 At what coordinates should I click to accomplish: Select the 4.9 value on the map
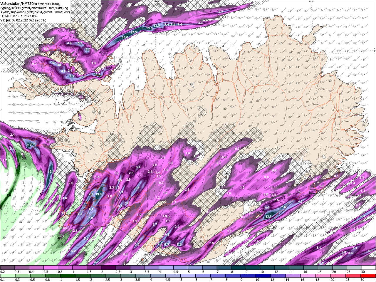click(x=120, y=181)
